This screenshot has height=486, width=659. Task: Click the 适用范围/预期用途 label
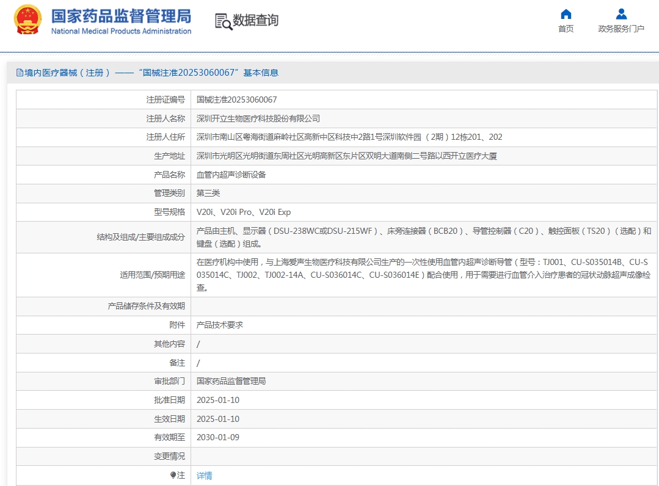pos(152,275)
